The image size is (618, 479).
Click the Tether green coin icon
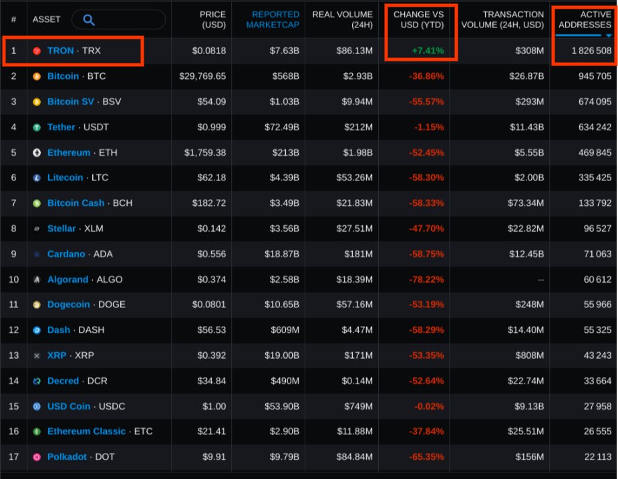[x=37, y=128]
